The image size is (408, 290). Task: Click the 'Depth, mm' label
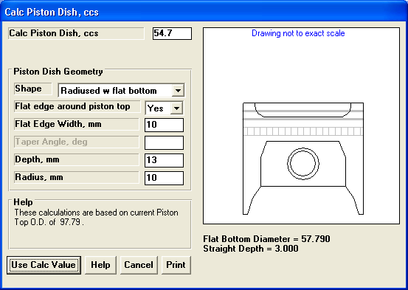[x=77, y=159]
